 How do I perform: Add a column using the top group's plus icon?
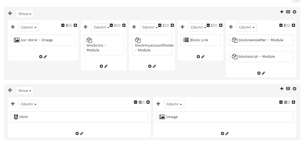tap(282, 12)
